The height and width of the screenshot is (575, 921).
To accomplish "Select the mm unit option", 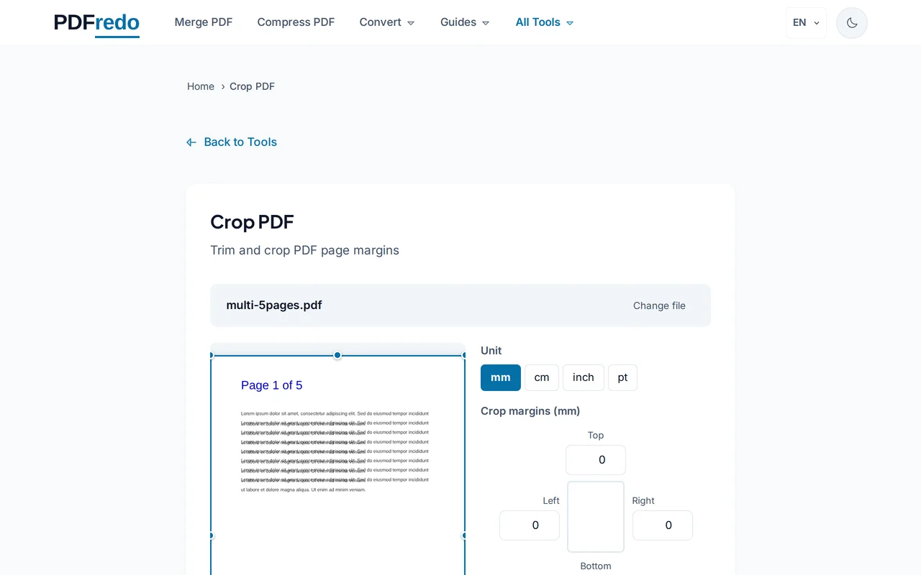I will tap(500, 377).
